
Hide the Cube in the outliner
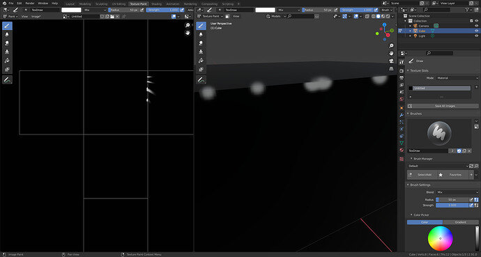pos(476,31)
